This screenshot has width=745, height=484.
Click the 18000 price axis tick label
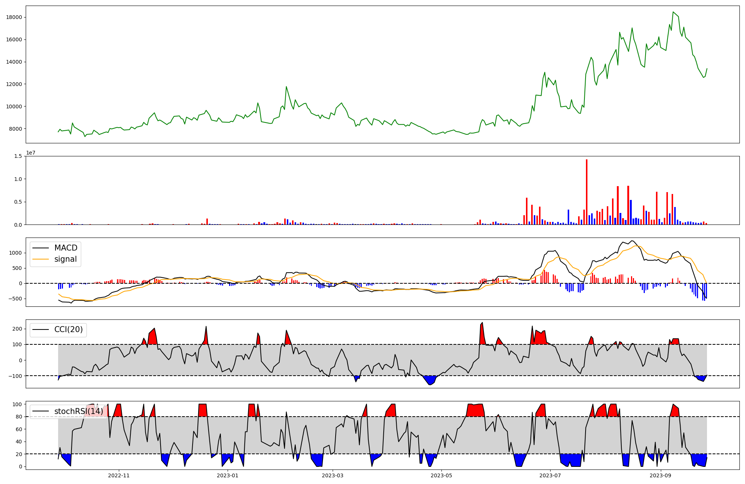coord(14,17)
